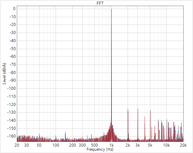Click the 10k frequency tick label
193x153 pixels.
tap(166, 145)
